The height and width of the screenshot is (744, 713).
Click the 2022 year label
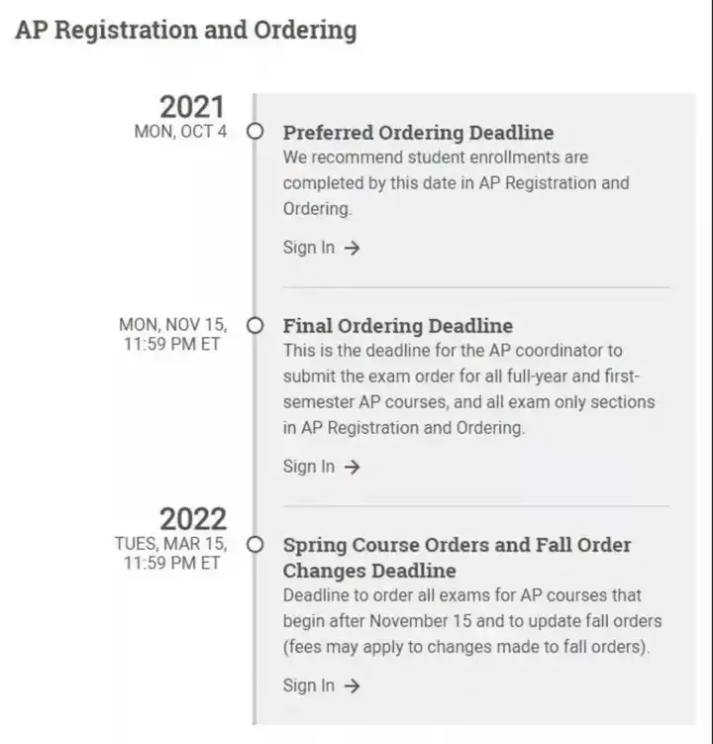(193, 518)
